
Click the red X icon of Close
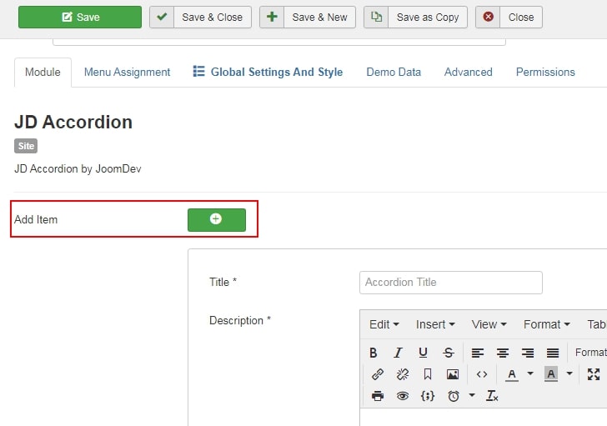point(488,17)
